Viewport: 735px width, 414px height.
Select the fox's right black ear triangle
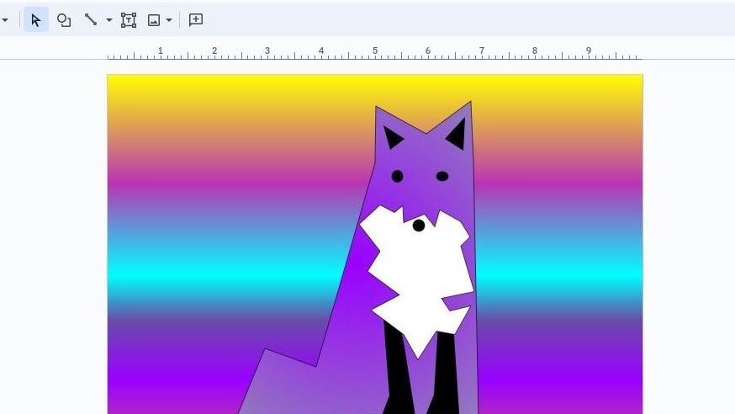pos(457,135)
